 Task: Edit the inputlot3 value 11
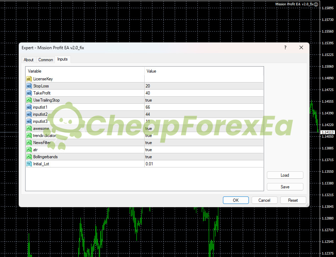pyautogui.click(x=204, y=121)
